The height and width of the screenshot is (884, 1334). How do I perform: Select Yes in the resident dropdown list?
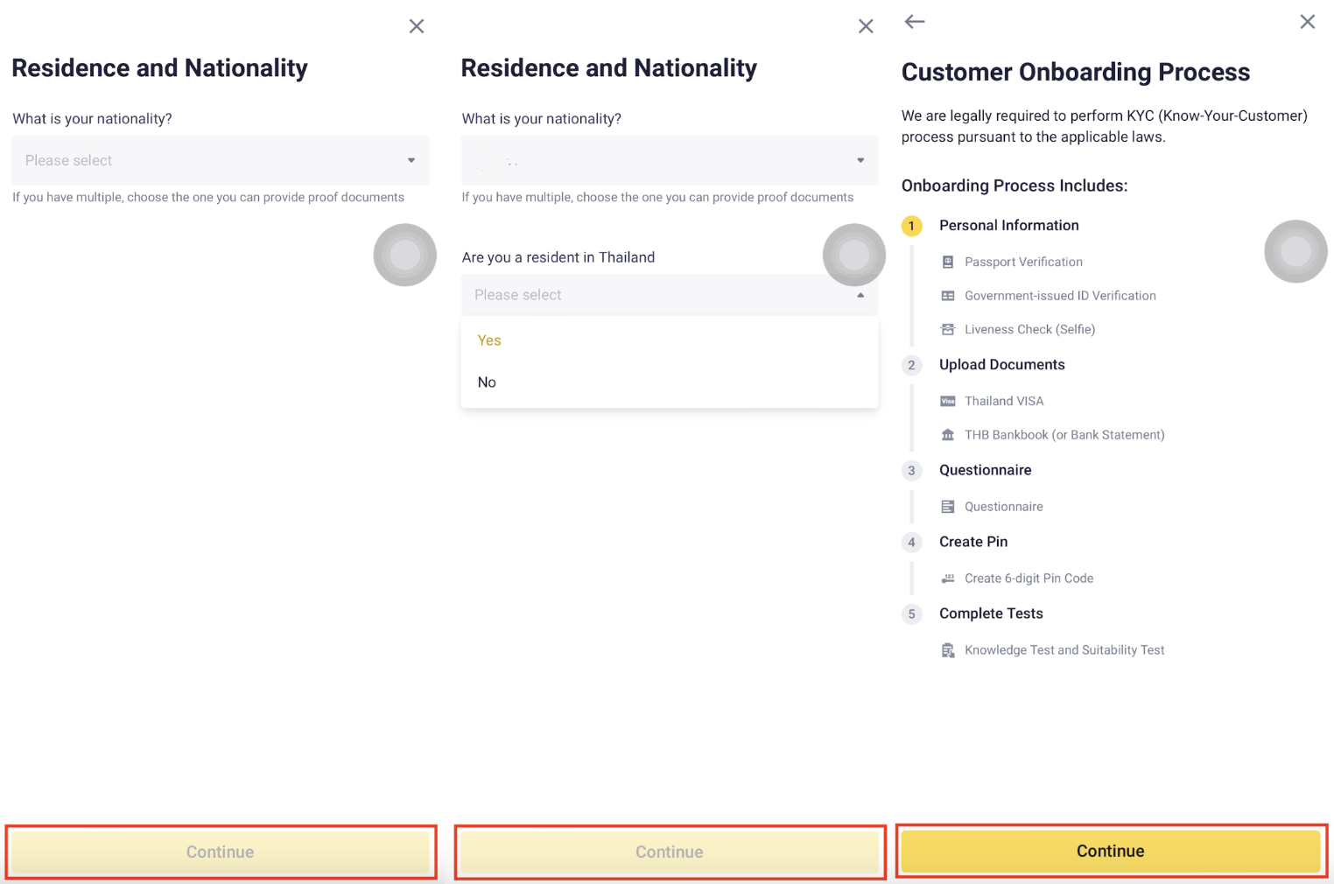[489, 340]
